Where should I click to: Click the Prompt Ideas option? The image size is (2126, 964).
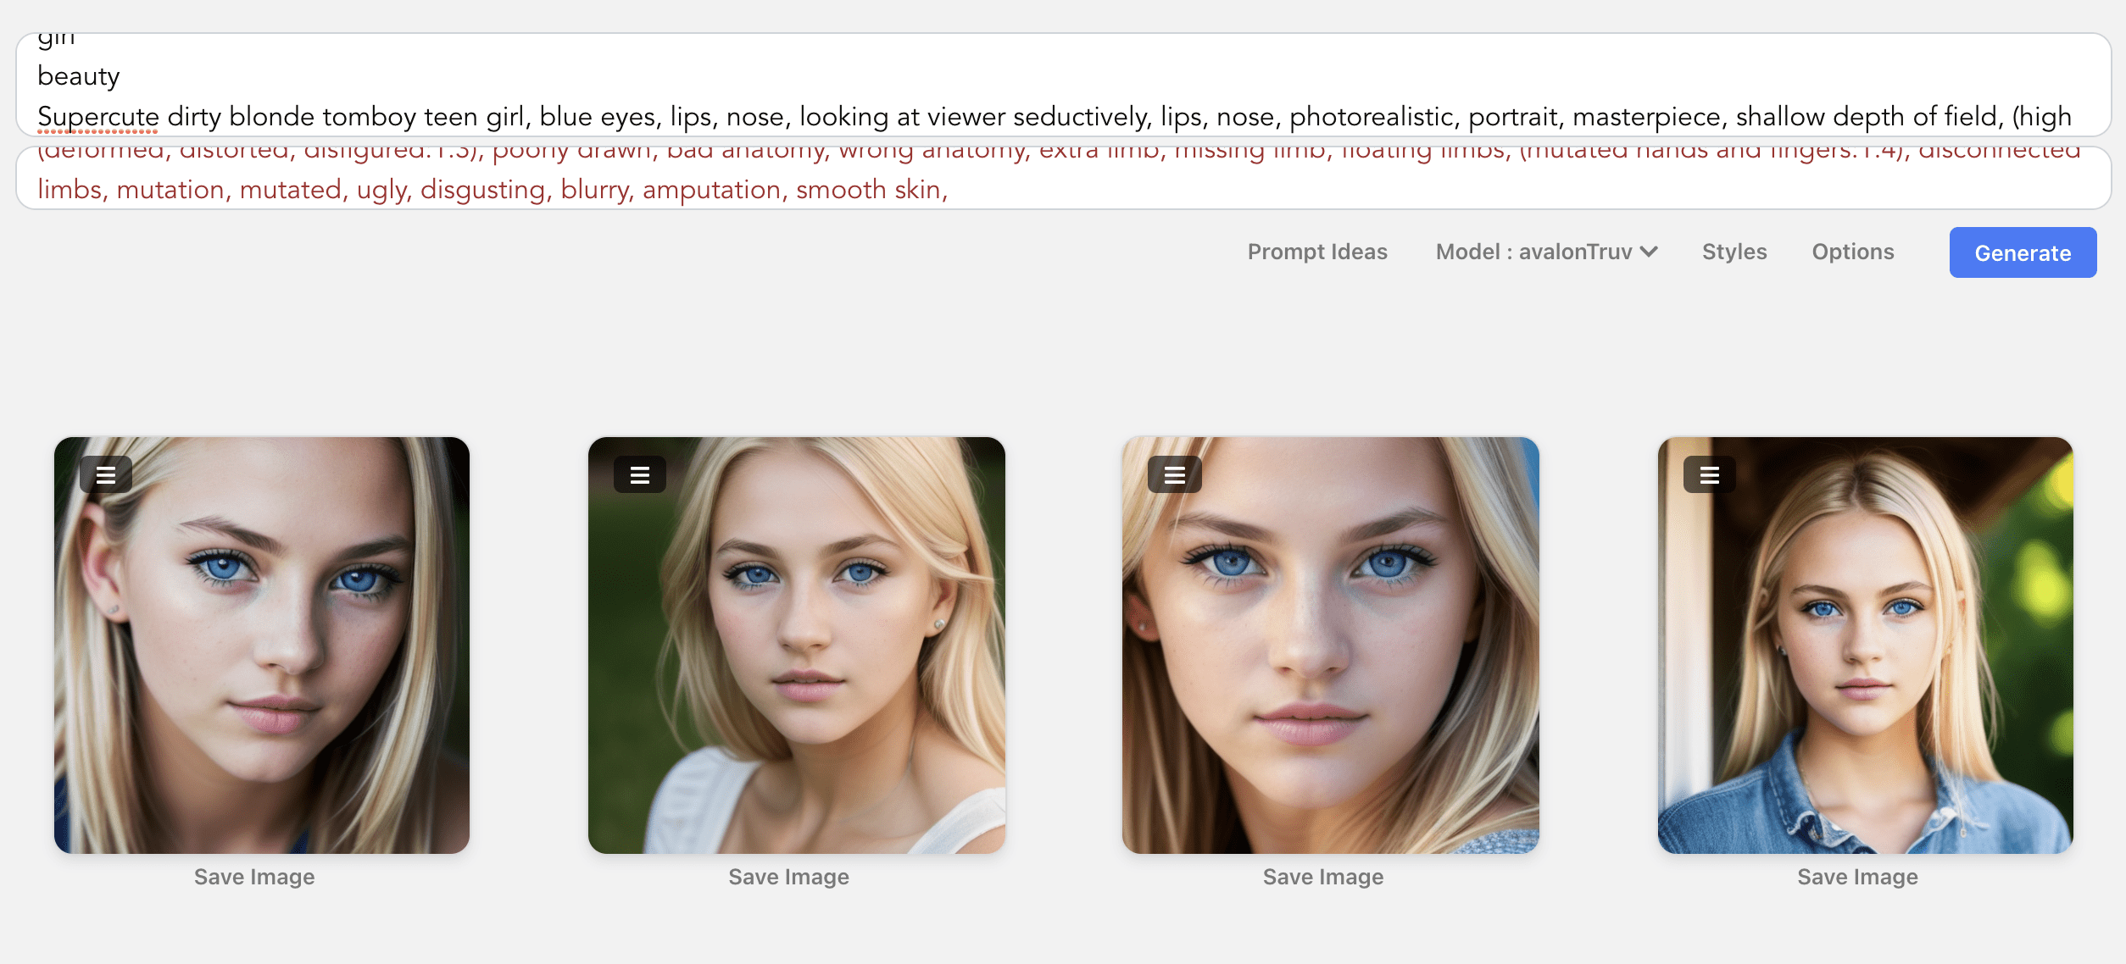tap(1316, 251)
